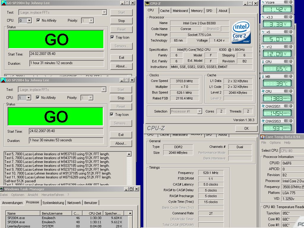Image resolution: width=304 pixels, height=228 pixels.
Task: Close the CPU fan 1383 RPM gadget
Action: pos(291,91)
